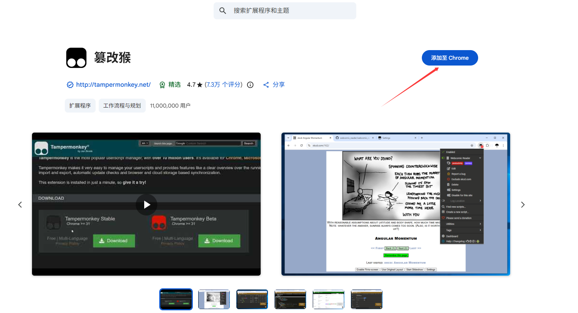Image resolution: width=578 pixels, height=313 pixels.
Task: Click the verified badge beside the website link
Action: 70,85
